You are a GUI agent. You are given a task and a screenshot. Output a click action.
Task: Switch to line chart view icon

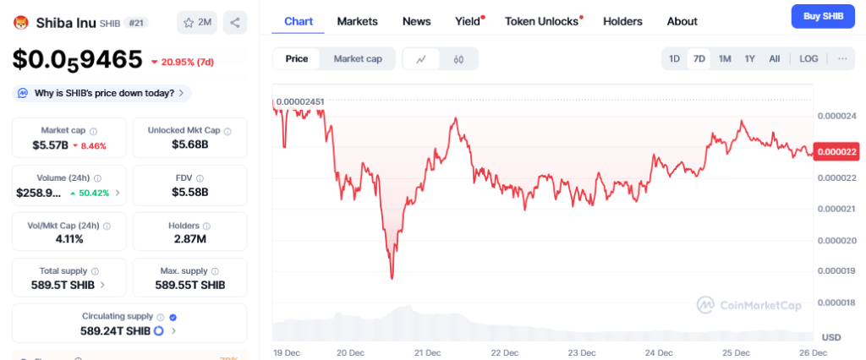pyautogui.click(x=421, y=59)
